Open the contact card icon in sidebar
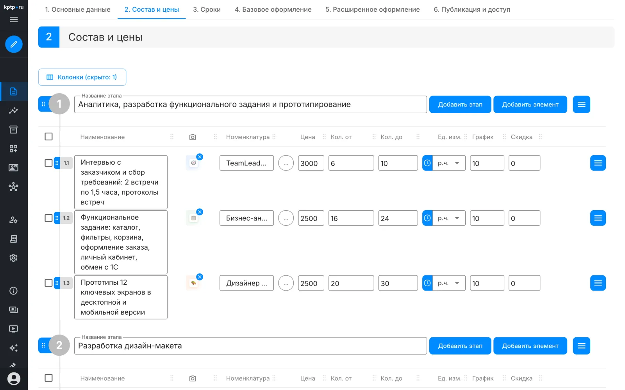Viewport: 625px width, 390px height. (14, 168)
